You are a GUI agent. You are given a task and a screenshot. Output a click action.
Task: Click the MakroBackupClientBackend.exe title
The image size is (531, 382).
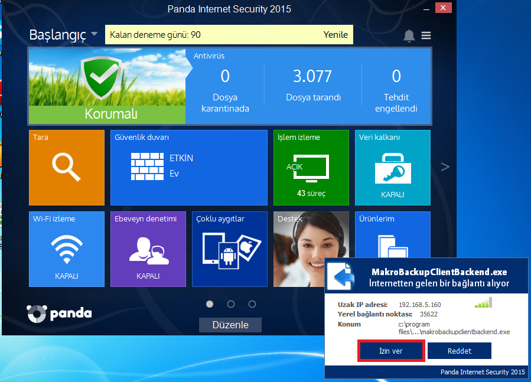click(439, 272)
